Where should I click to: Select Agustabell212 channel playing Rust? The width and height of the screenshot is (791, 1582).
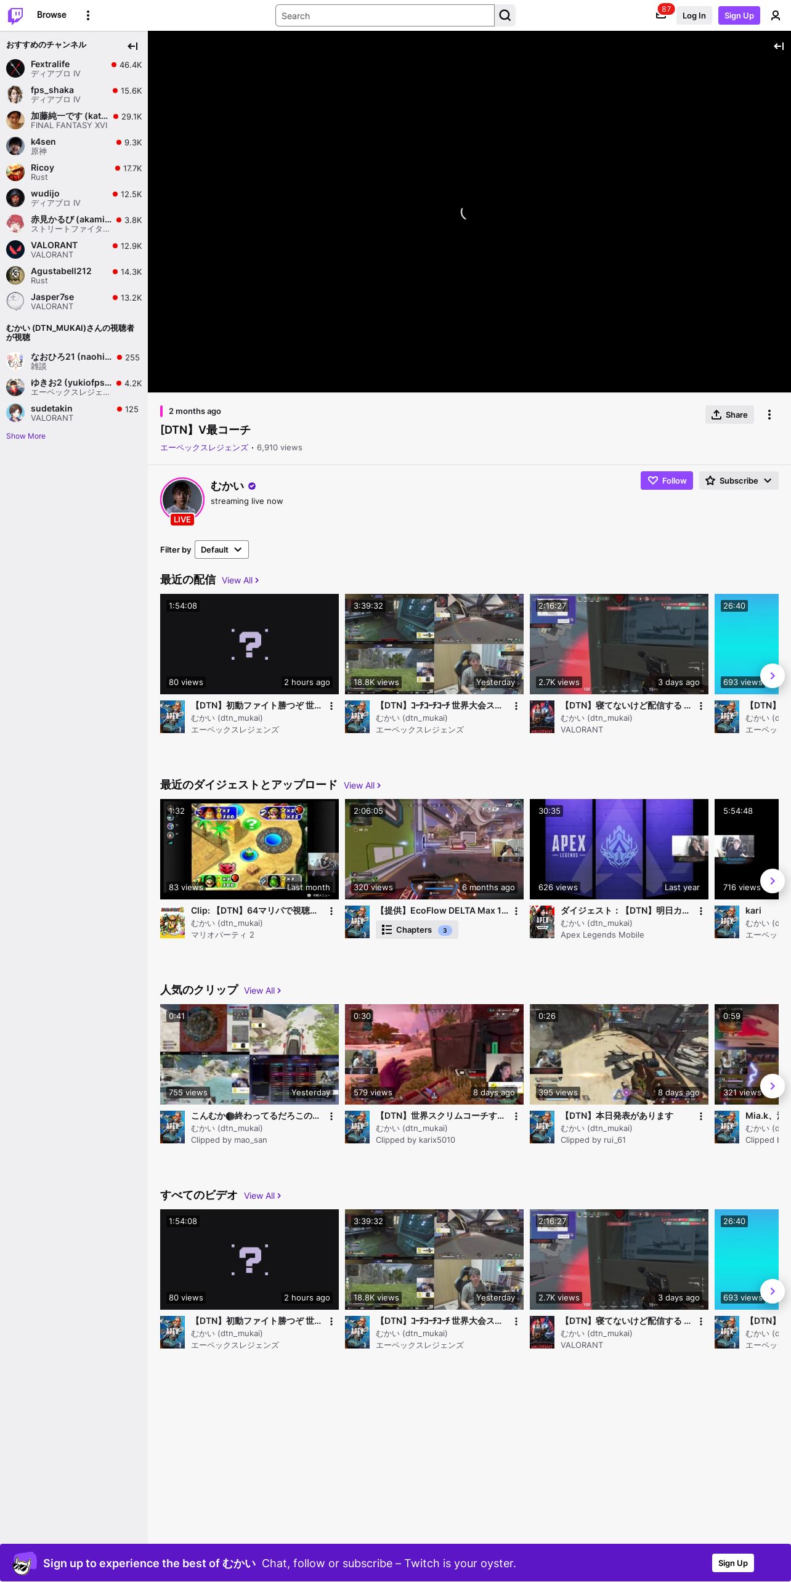click(74, 275)
